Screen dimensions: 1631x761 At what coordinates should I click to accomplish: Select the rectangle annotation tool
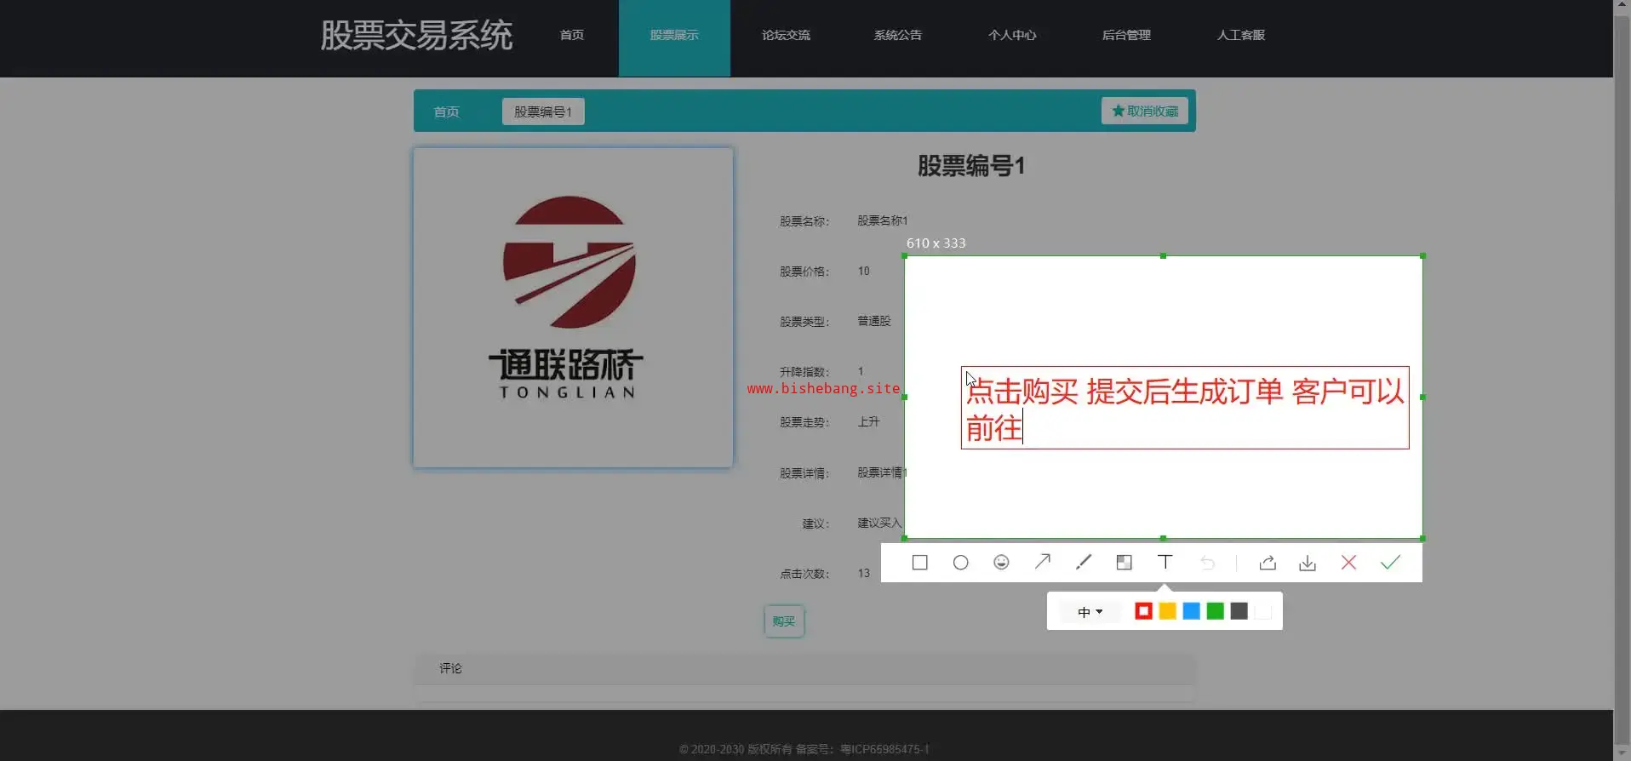click(x=919, y=563)
